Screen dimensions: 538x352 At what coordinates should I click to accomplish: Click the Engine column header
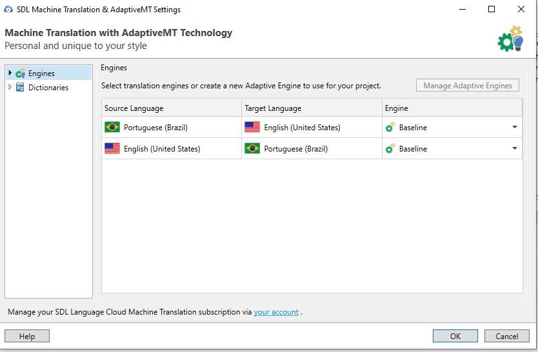(452, 108)
